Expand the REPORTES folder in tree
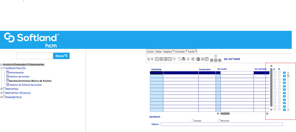This screenshot has height=132, width=296. pos(2,89)
